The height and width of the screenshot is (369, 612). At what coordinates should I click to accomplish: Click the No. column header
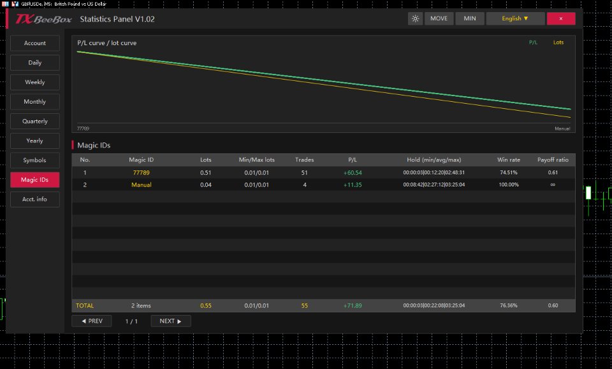85,160
